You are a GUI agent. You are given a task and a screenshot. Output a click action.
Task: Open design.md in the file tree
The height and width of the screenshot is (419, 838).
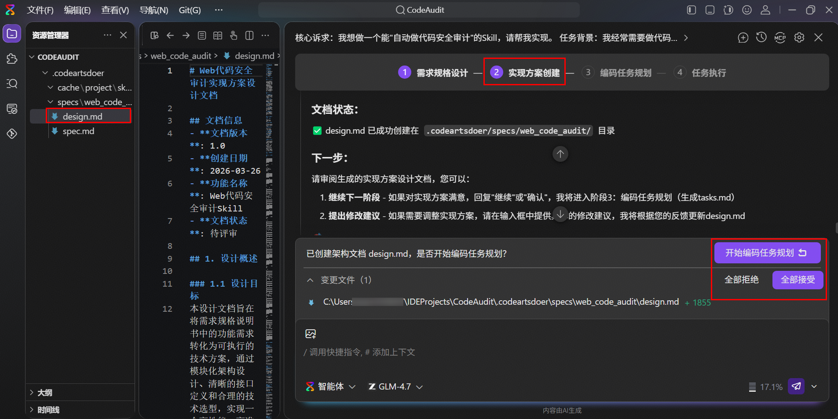tap(82, 117)
